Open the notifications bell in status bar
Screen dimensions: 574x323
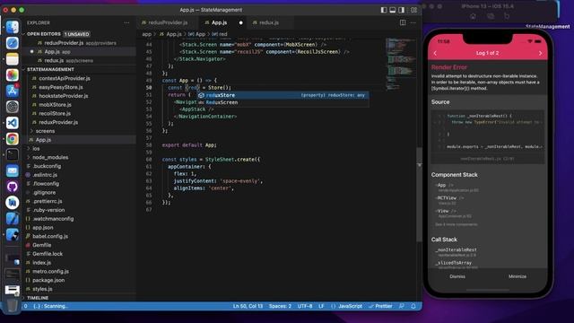tap(413, 306)
